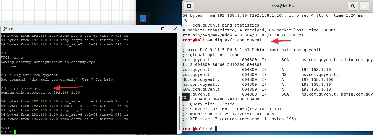Click the 'Bad command' error line in VPC
Screen dimensions: 373x135
tap(58, 79)
